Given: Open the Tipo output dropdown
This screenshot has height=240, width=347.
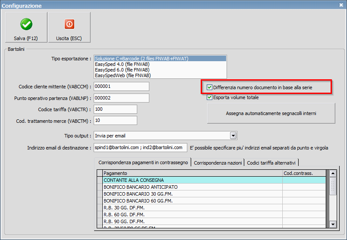Looking at the screenshot, I should (233, 136).
